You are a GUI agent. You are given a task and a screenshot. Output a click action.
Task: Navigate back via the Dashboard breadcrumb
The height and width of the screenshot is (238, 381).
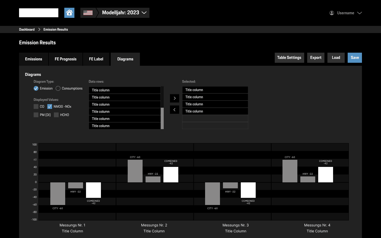click(26, 29)
